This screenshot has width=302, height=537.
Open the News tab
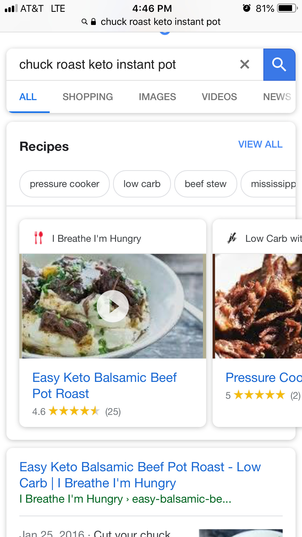pyautogui.click(x=277, y=97)
